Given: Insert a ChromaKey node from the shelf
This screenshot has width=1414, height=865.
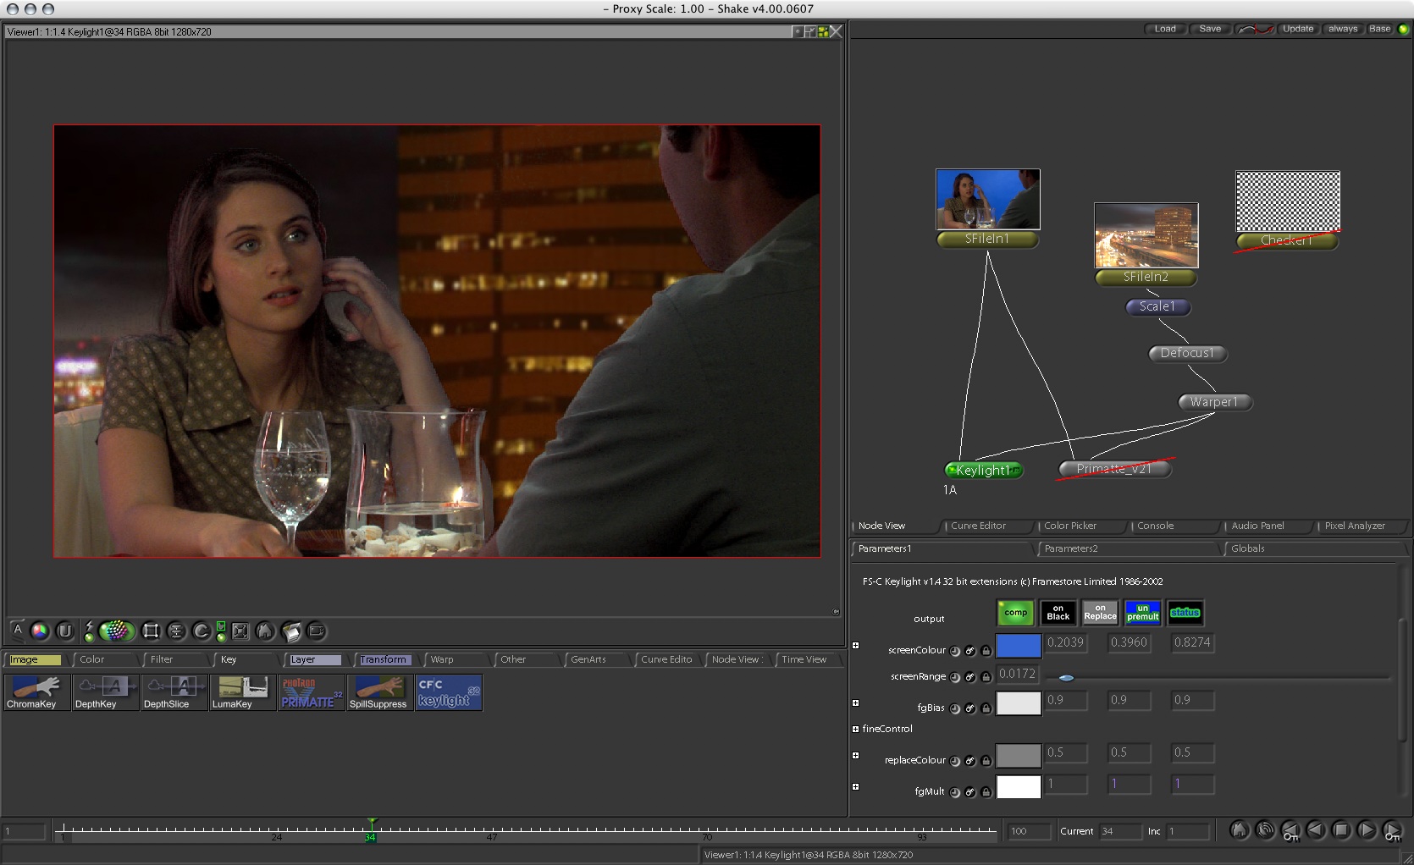Looking at the screenshot, I should click(36, 691).
